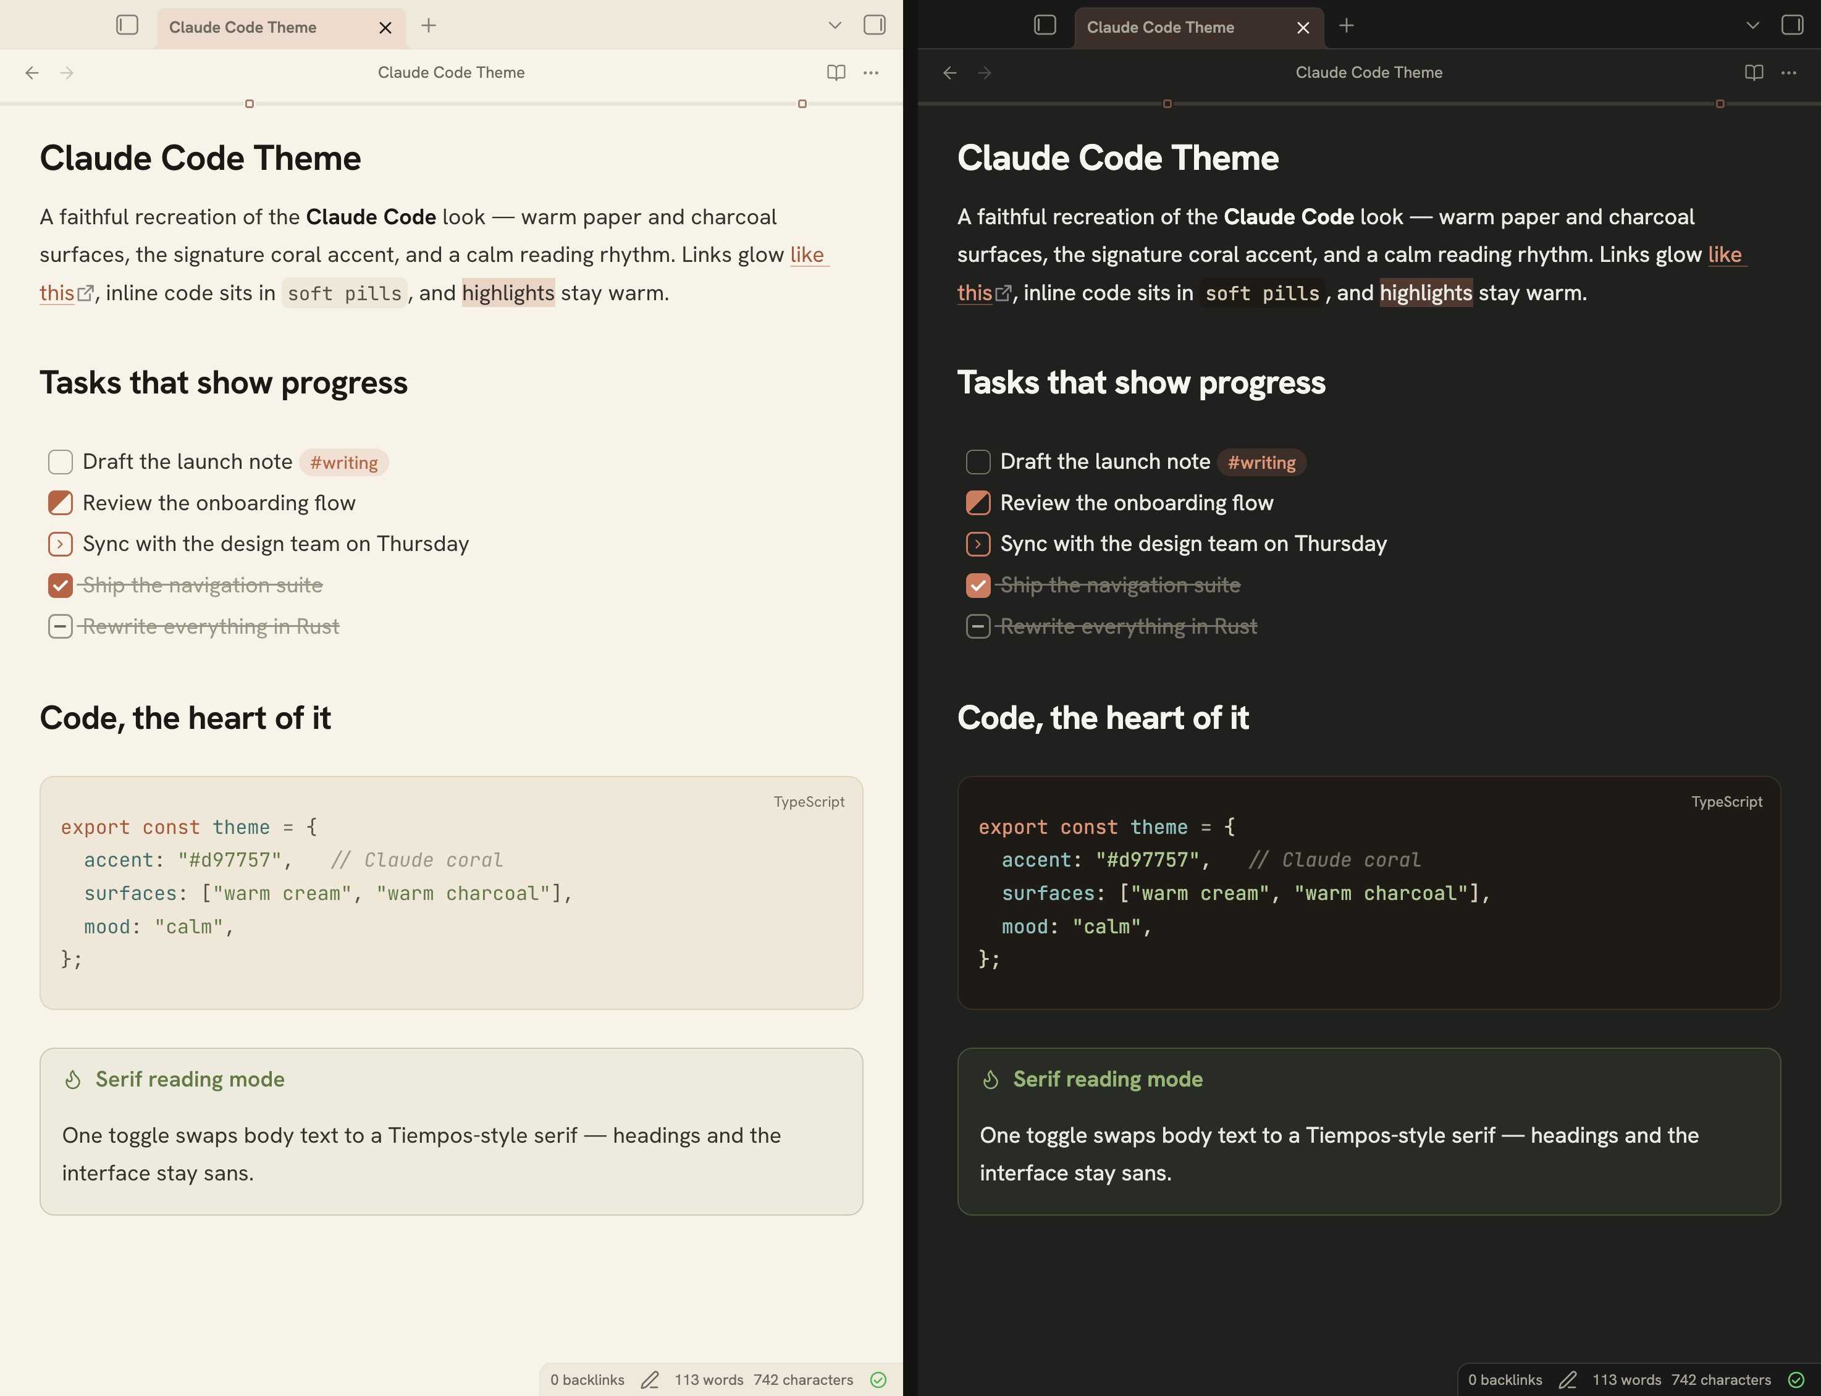This screenshot has width=1821, height=1396.
Task: Toggle 'Rewrite everything in Rust' checkbox, light window
Action: coord(61,626)
